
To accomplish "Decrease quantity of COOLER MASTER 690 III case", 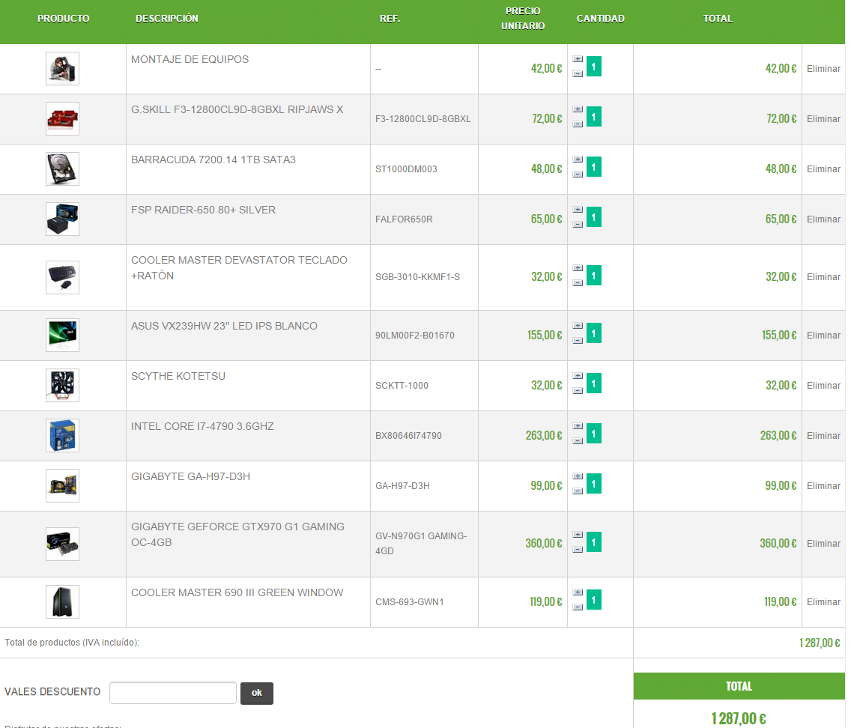I will point(578,607).
